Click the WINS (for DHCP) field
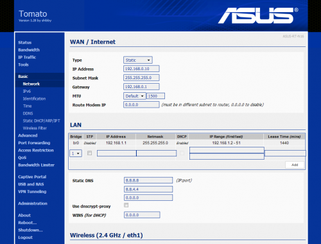 142,215
